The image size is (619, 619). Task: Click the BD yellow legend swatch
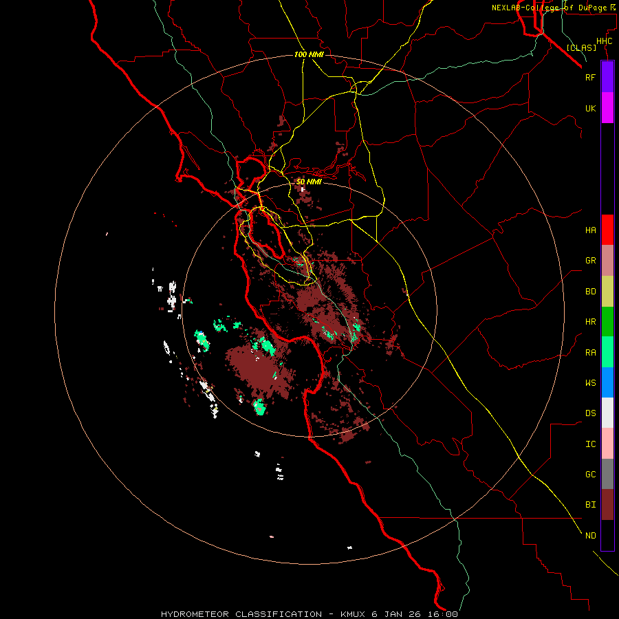pos(607,292)
